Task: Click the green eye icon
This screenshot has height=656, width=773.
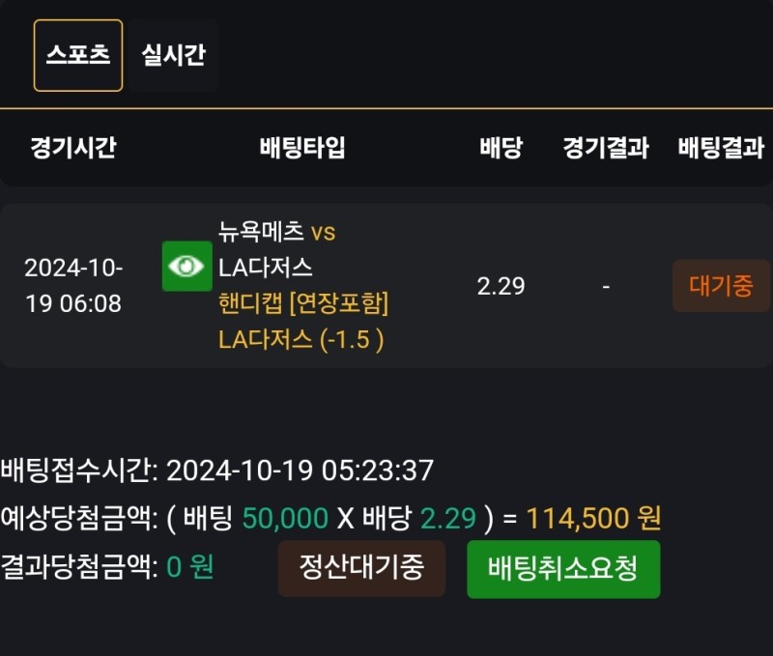Action: [x=186, y=266]
